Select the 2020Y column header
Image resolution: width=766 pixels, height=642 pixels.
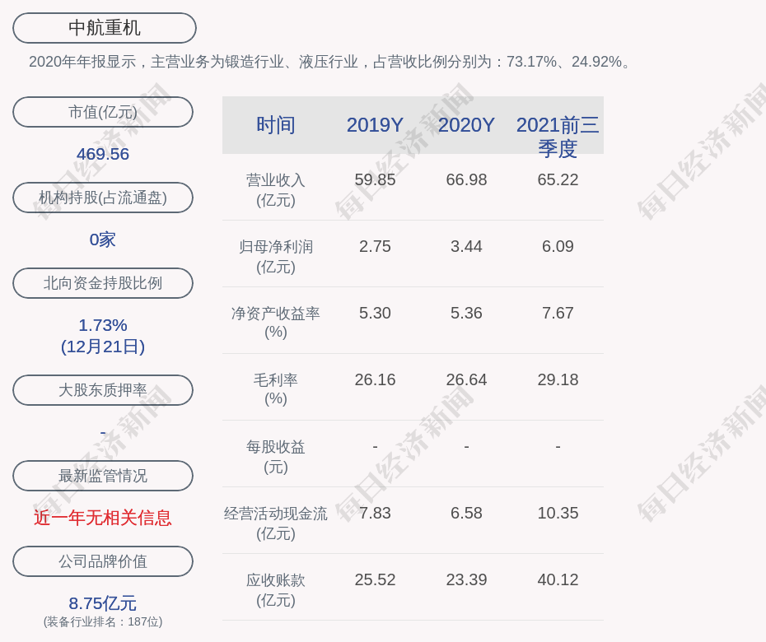coord(466,125)
